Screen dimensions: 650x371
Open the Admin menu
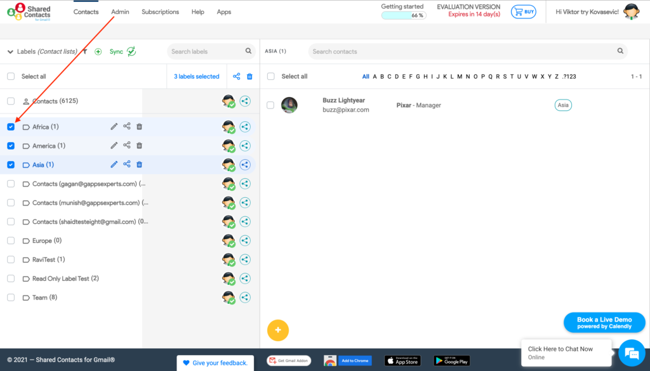coord(120,12)
